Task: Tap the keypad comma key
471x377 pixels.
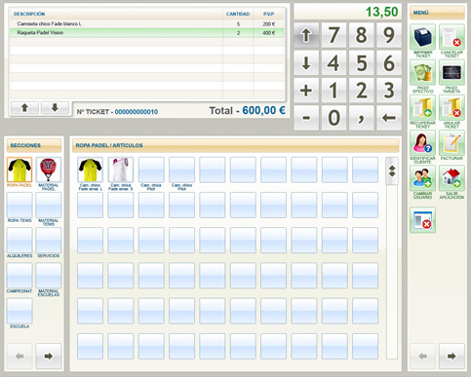Action: 362,118
